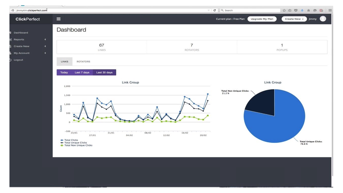This screenshot has width=343, height=193.
Task: Toggle the hamburger sidebar menu icon
Action: [58, 19]
